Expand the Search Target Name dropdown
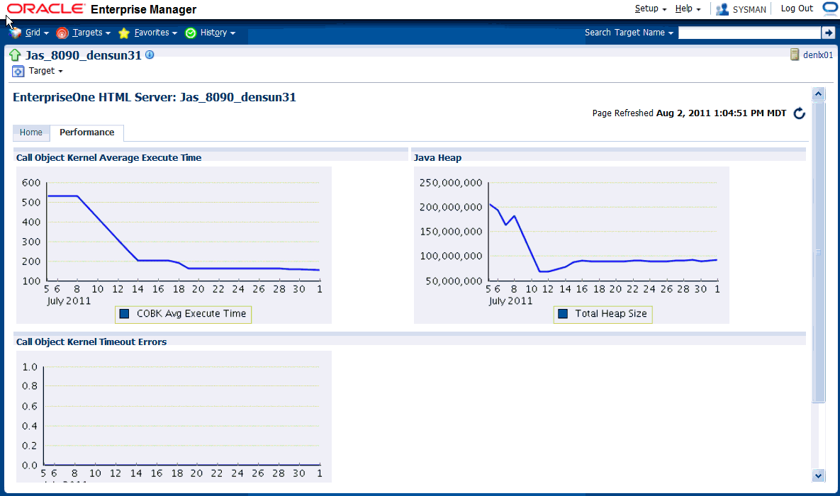Viewport: 840px width, 496px height. 629,33
